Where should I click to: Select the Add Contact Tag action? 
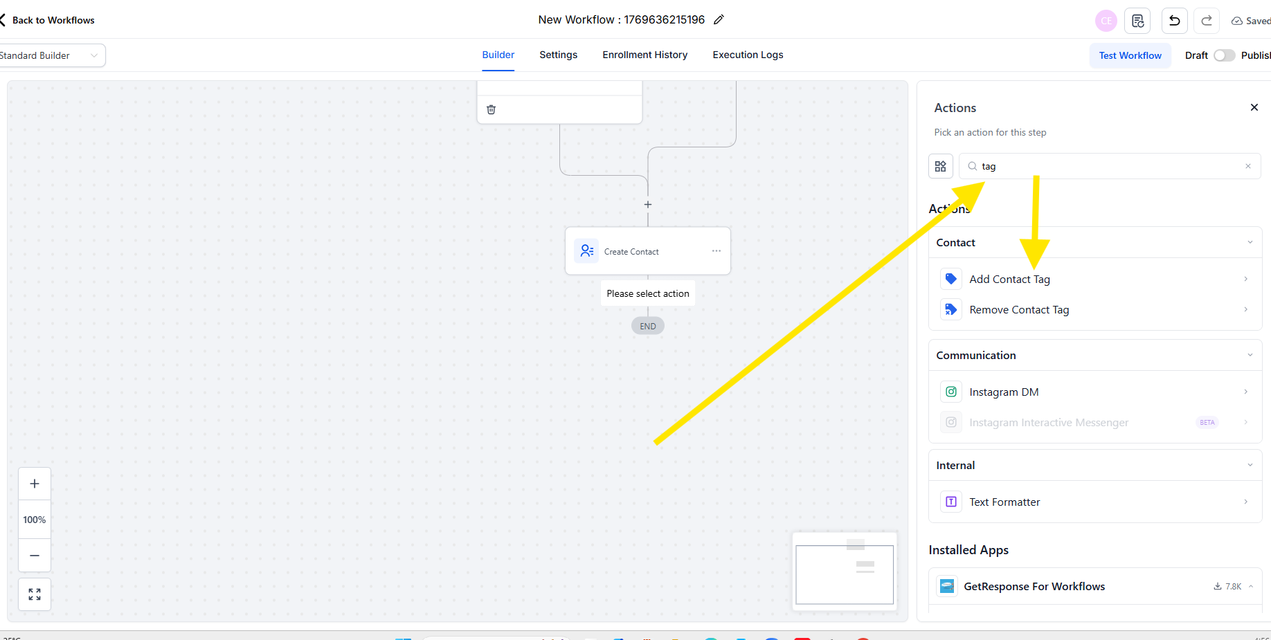click(x=1009, y=279)
